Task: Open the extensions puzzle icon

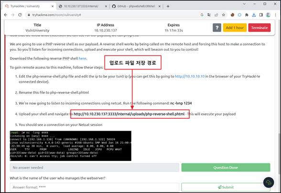Action: pos(247,15)
